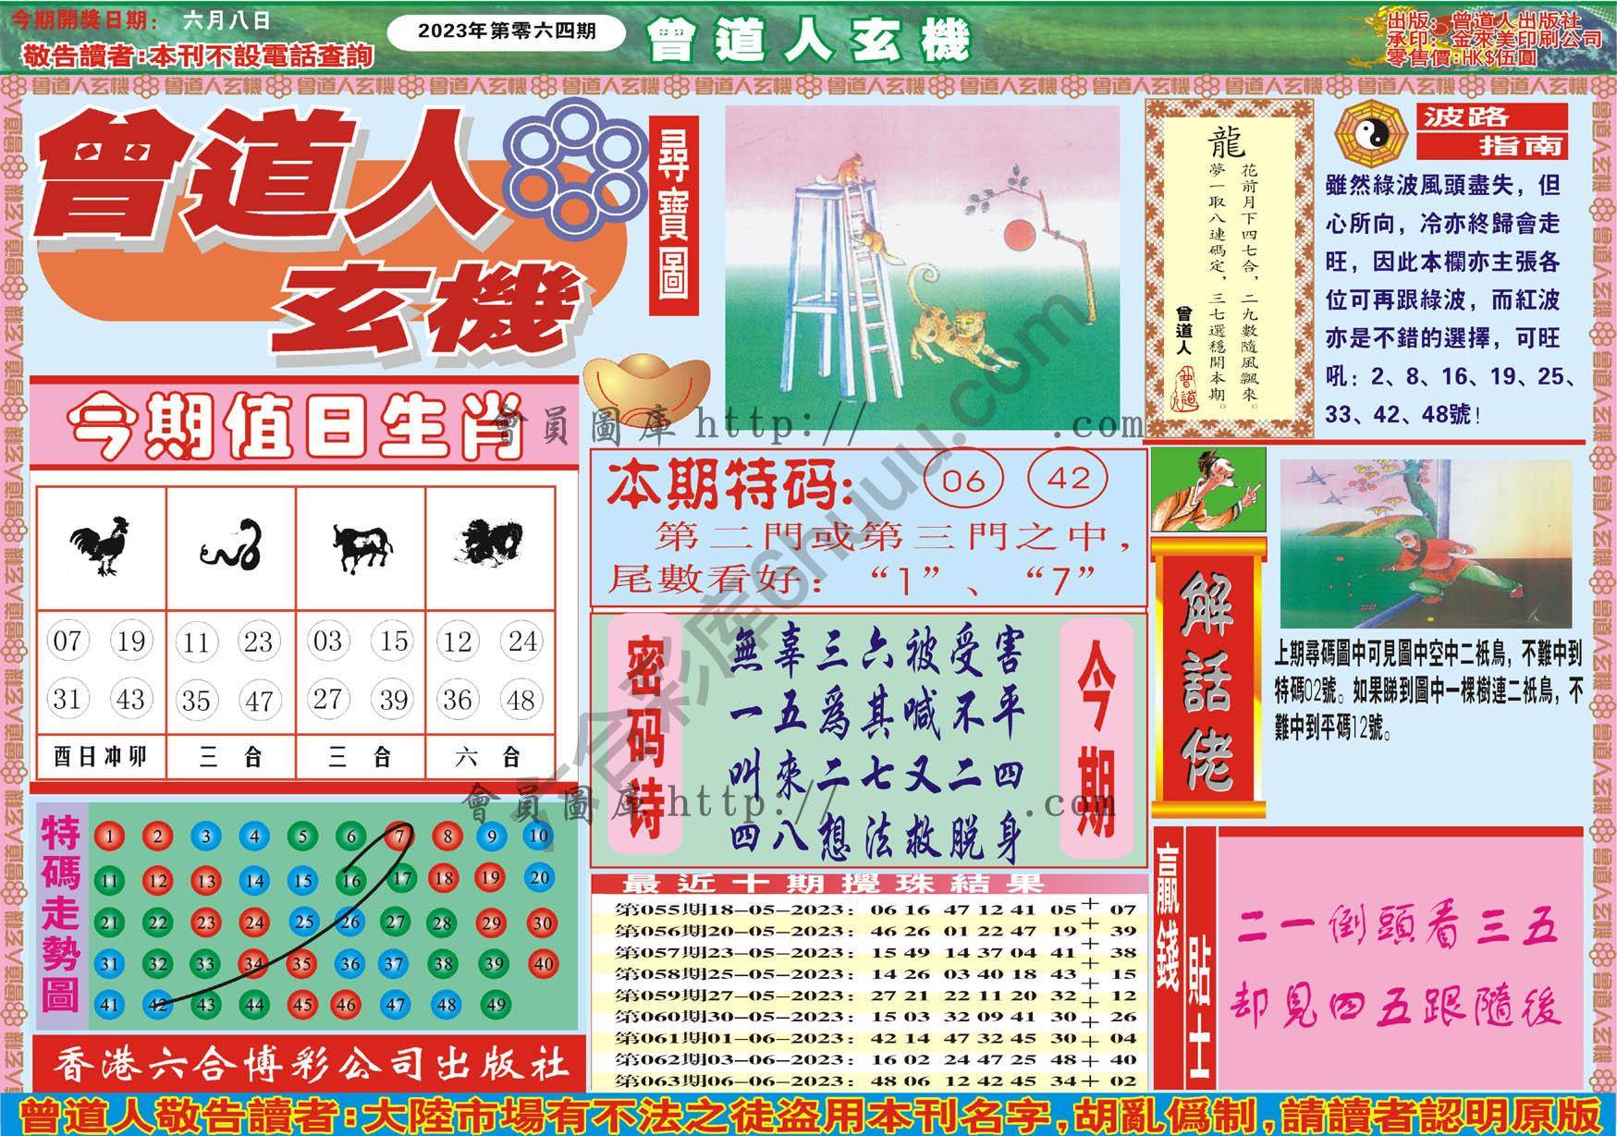Image resolution: width=1617 pixels, height=1136 pixels.
Task: Click blue ball 10 in trend chart
Action: click(x=538, y=837)
